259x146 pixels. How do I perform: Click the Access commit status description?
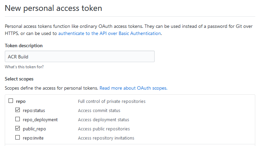(x=99, y=110)
